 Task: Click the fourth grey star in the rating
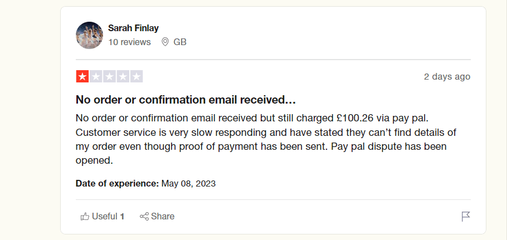[x=123, y=77]
